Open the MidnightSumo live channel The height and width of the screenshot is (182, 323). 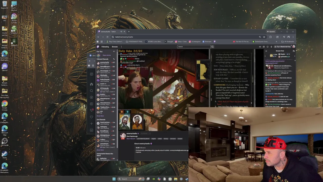click(106, 136)
